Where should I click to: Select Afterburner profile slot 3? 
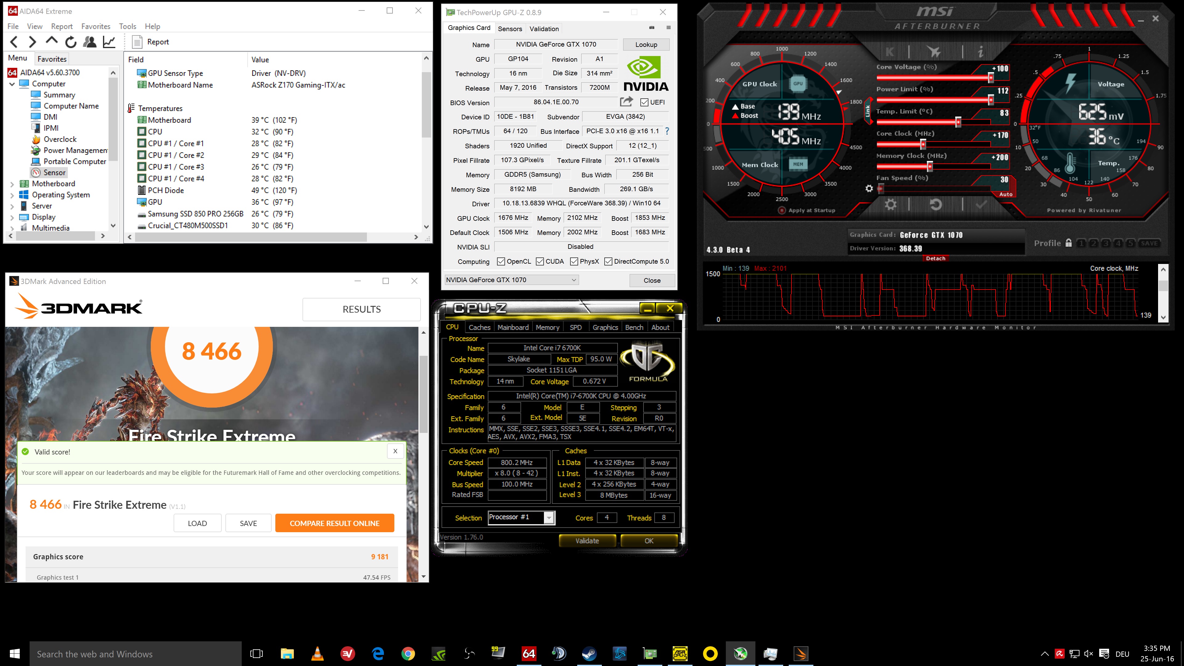[x=1106, y=243]
